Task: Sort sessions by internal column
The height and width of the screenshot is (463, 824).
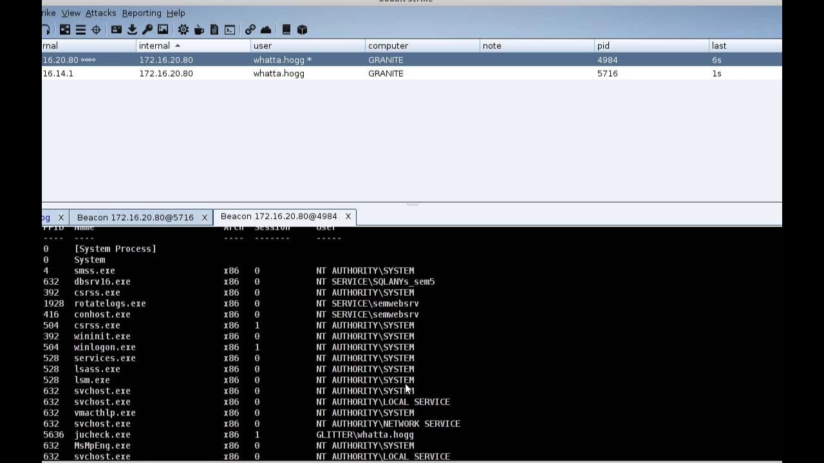Action: pyautogui.click(x=193, y=46)
